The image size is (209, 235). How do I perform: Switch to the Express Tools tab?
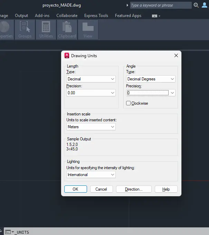(96, 16)
